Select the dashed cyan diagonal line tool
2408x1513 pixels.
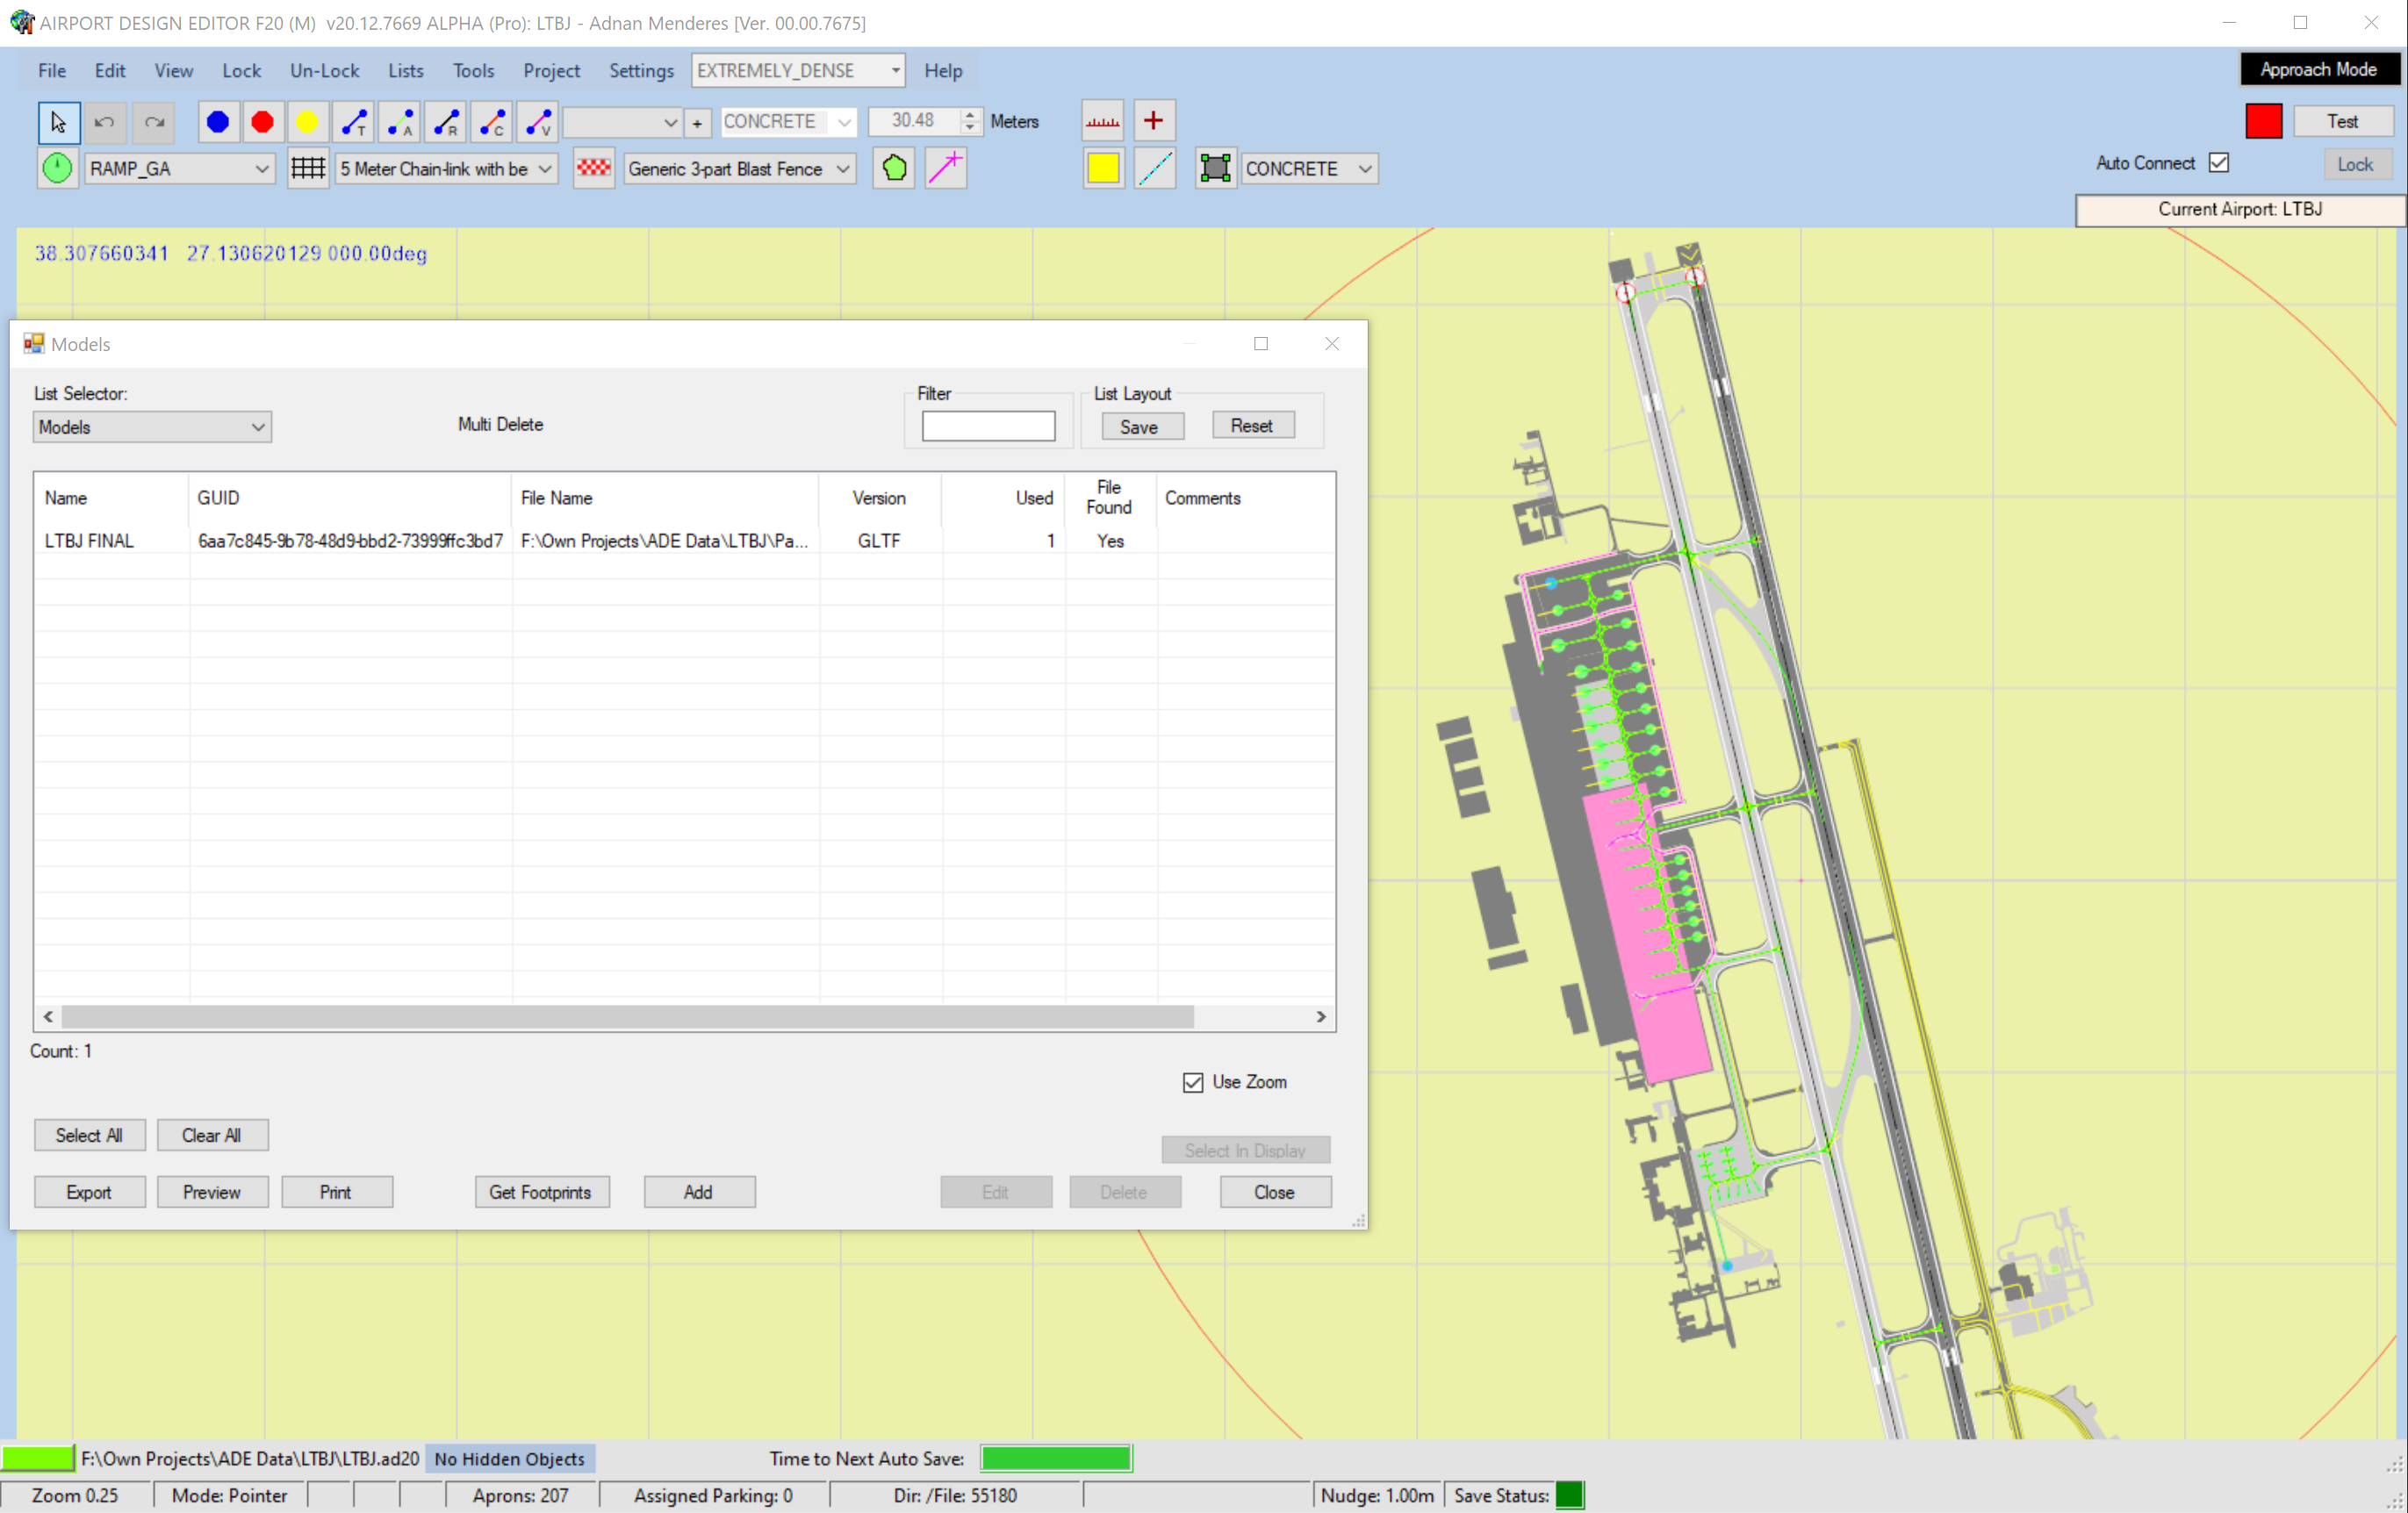(1155, 168)
